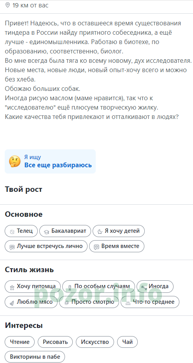Click the chat icon beside Лучше встречусь лично

coord(12,247)
